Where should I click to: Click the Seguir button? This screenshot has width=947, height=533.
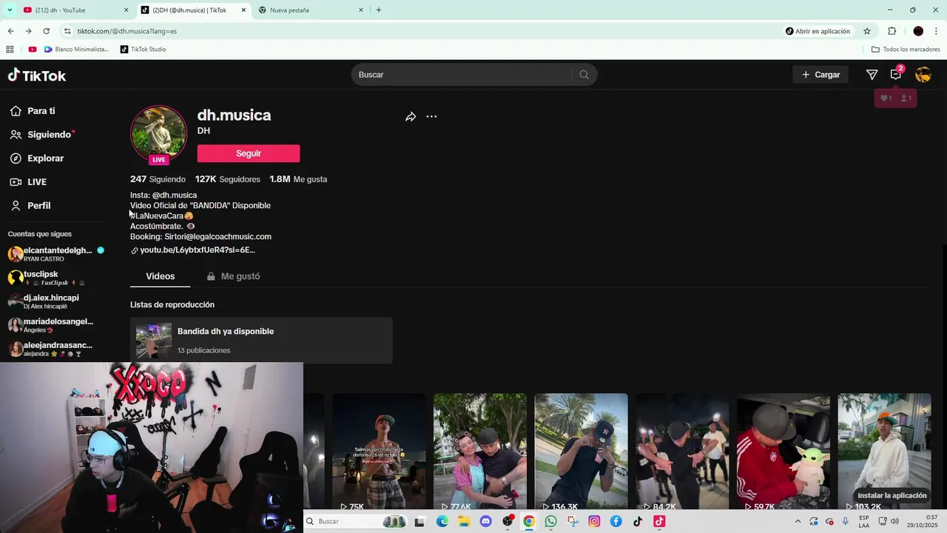click(249, 153)
